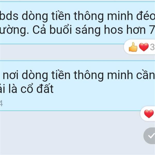Click the gray checkmark delivered icon
The height and width of the screenshot is (155, 155).
point(150,136)
